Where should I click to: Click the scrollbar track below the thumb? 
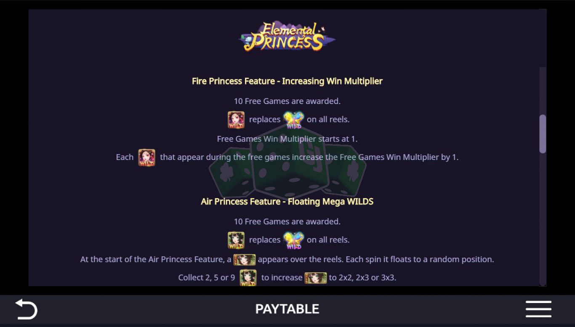coord(543,219)
